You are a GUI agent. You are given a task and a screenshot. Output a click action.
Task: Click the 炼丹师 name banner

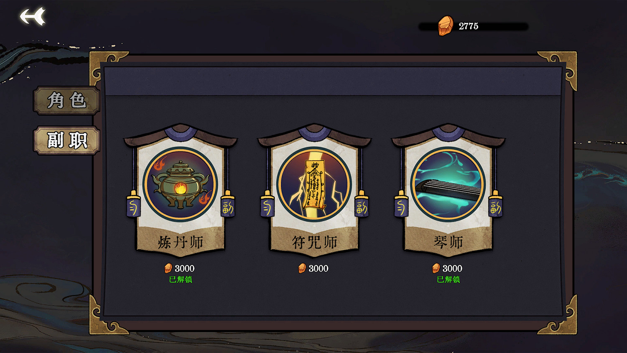tap(180, 242)
